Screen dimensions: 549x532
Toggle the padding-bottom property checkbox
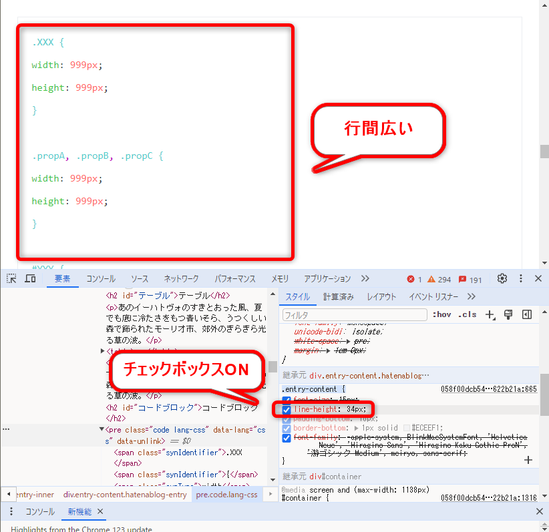click(287, 419)
